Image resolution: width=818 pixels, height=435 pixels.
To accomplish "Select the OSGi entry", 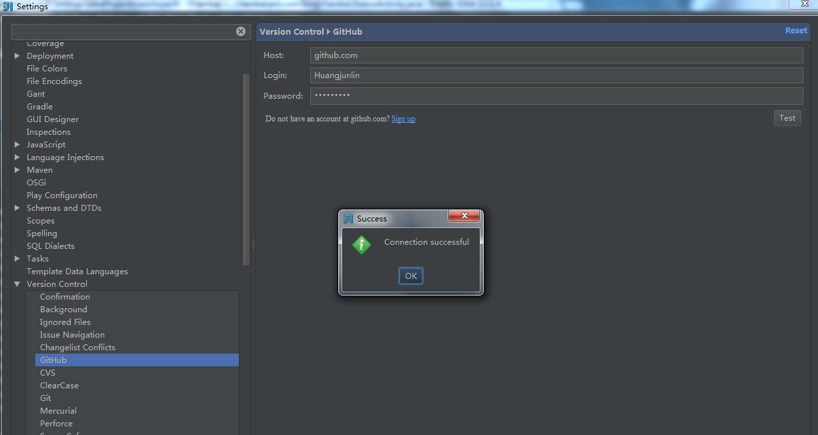I will [36, 183].
